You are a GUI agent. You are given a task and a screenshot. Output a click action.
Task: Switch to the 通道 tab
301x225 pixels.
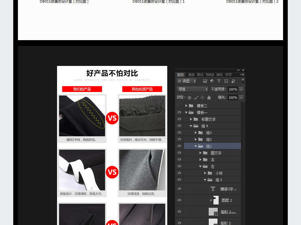click(x=191, y=75)
